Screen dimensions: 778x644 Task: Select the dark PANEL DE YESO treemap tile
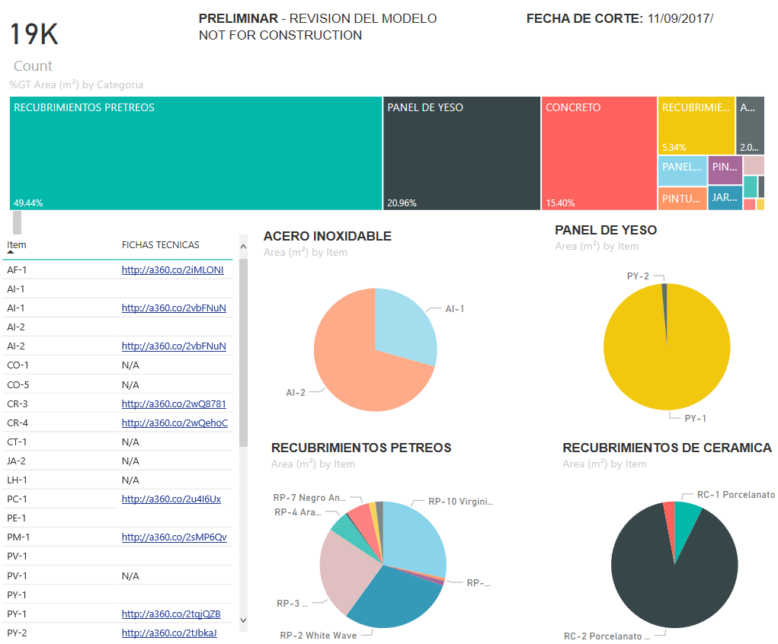[x=461, y=153]
